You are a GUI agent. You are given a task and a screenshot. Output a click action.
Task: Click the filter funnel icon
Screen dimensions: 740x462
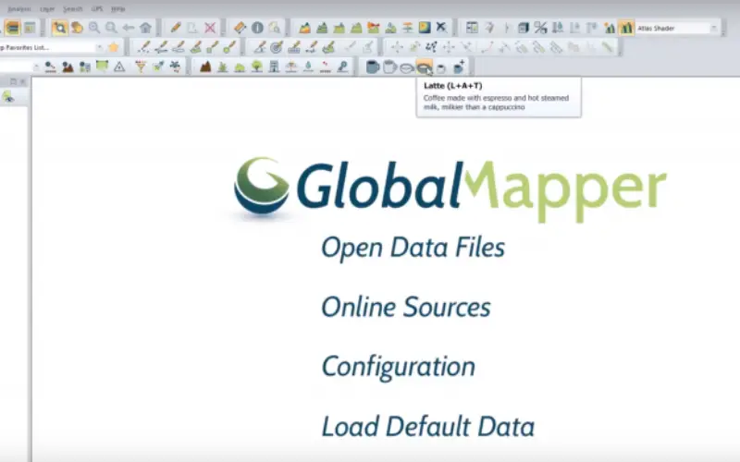click(x=141, y=67)
